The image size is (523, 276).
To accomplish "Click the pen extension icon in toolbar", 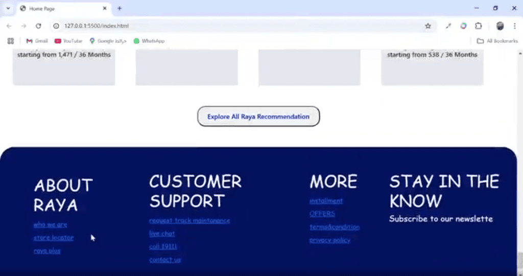I will pos(448,26).
